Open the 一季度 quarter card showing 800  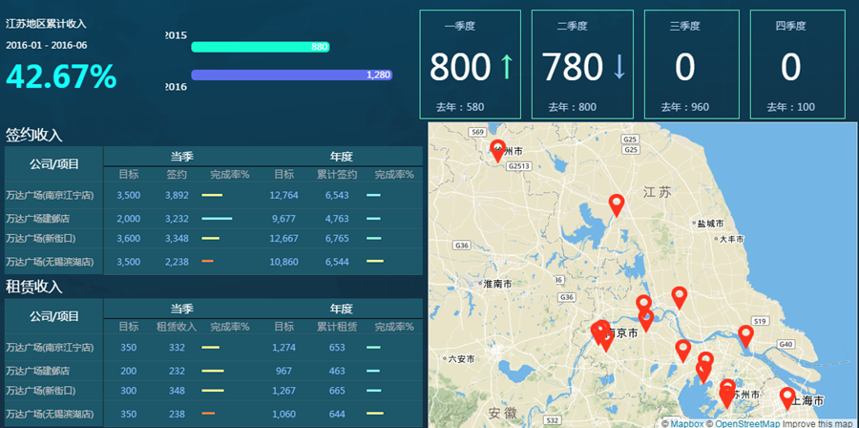[x=470, y=64]
